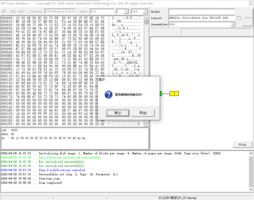Click the Stop button
Screen dimensions: 254x200
pyautogui.click(x=242, y=145)
